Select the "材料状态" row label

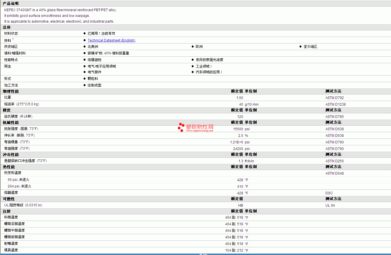[x=11, y=33]
